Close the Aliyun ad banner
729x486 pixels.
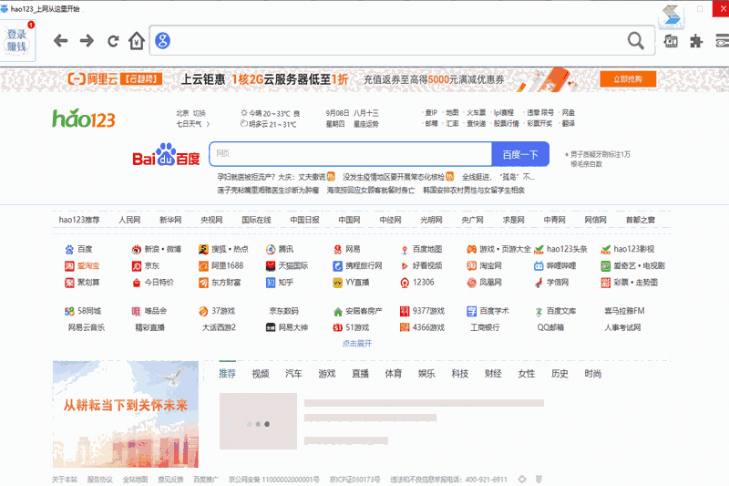724,73
